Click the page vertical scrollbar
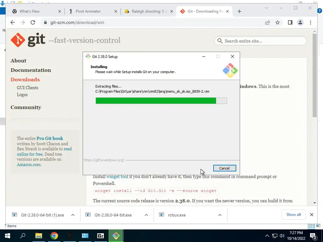Image resolution: width=323 pixels, height=242 pixels. click(314, 75)
